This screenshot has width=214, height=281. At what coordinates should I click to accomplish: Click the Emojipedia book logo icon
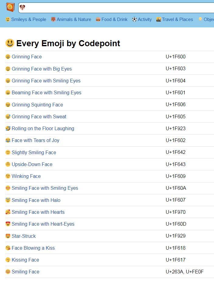[10, 7]
